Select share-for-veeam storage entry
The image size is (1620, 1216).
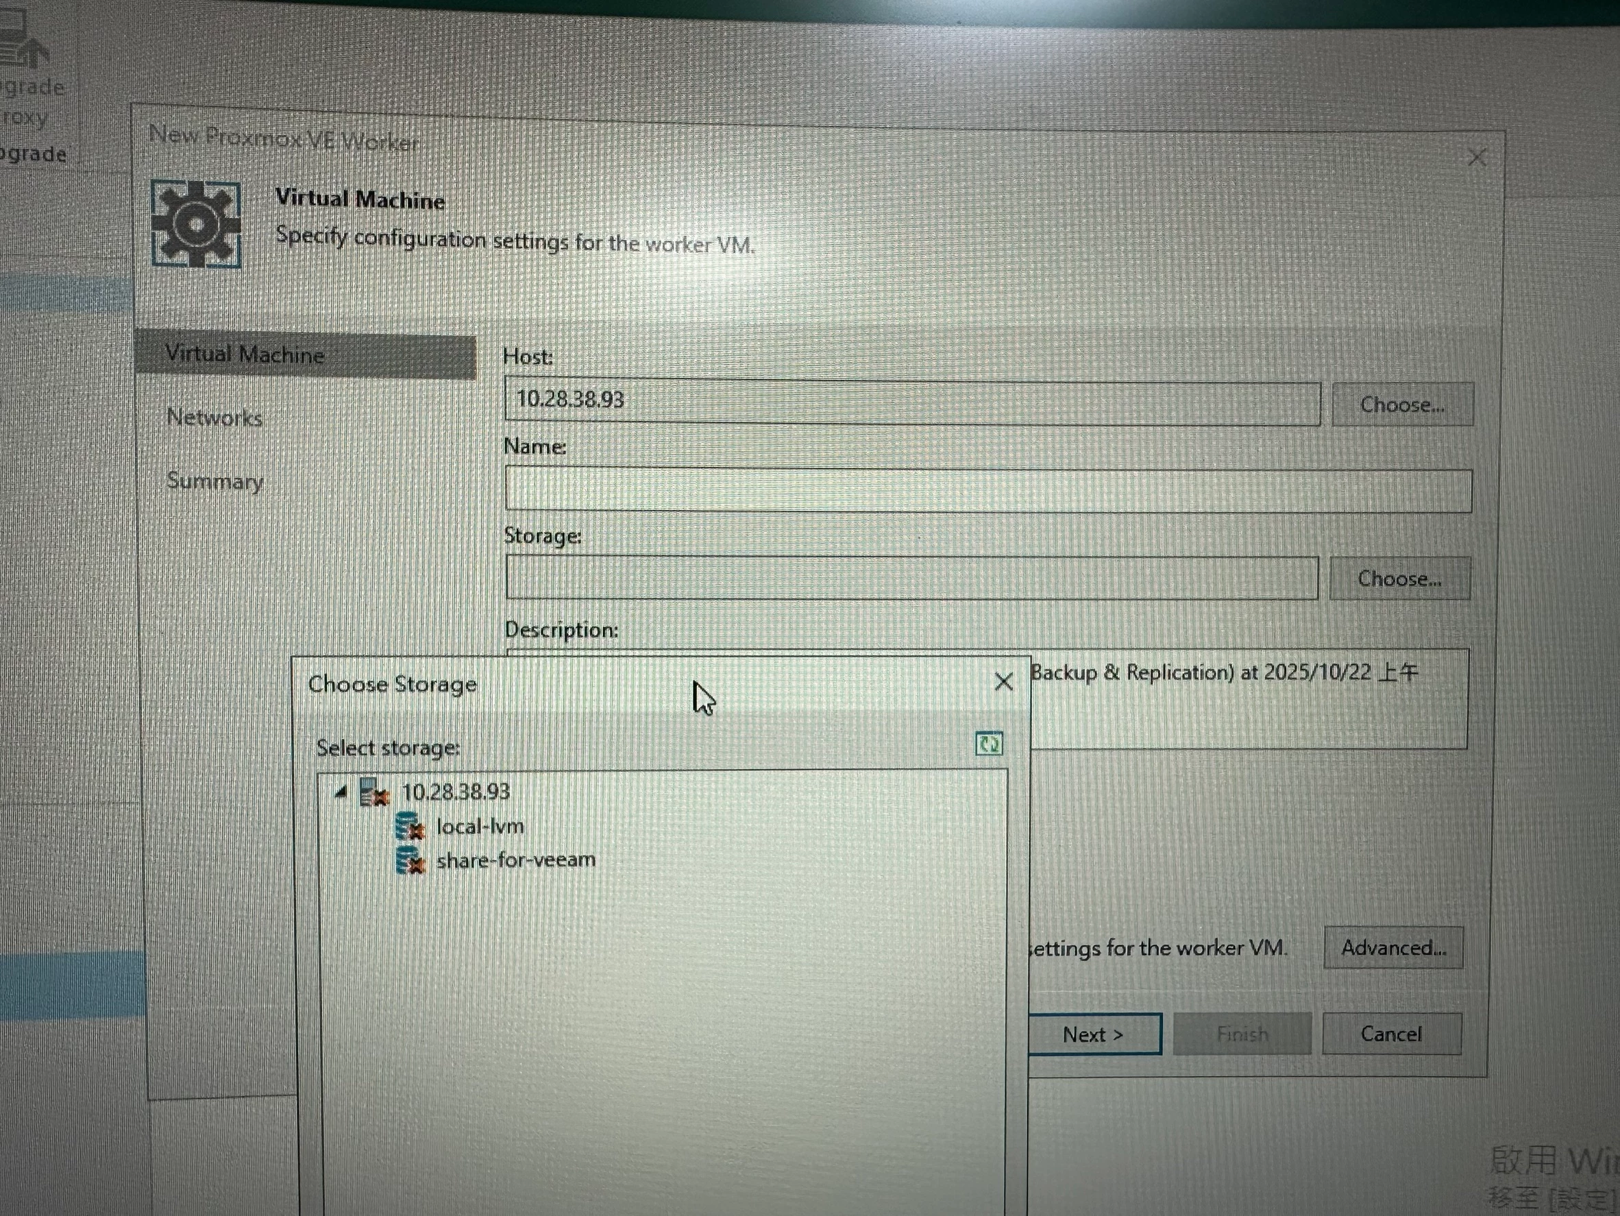(x=515, y=860)
